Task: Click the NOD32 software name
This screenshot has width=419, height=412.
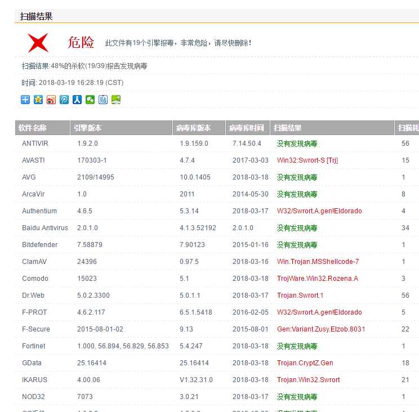Action: click(33, 396)
